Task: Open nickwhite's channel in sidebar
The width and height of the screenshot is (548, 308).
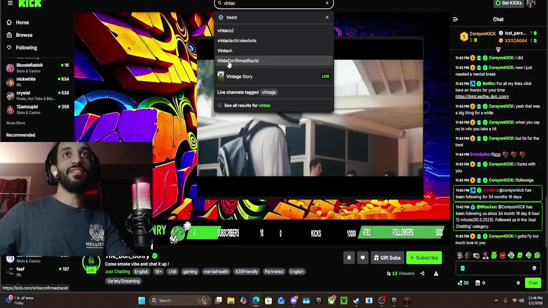Action: (x=38, y=82)
